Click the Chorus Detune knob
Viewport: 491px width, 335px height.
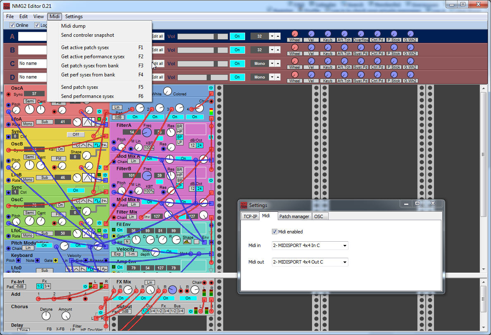pyautogui.click(x=46, y=316)
